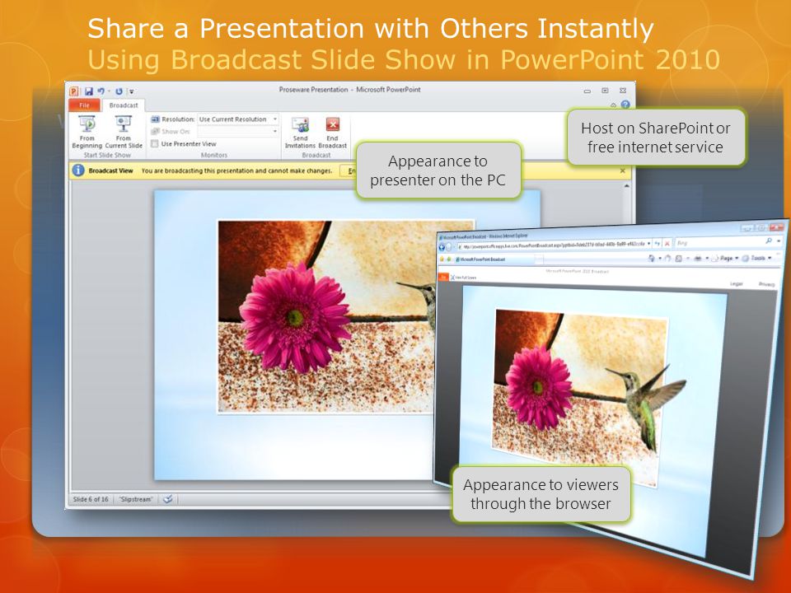This screenshot has width=791, height=593.
Task: Open the Tools menu in browser
Action: (x=756, y=258)
